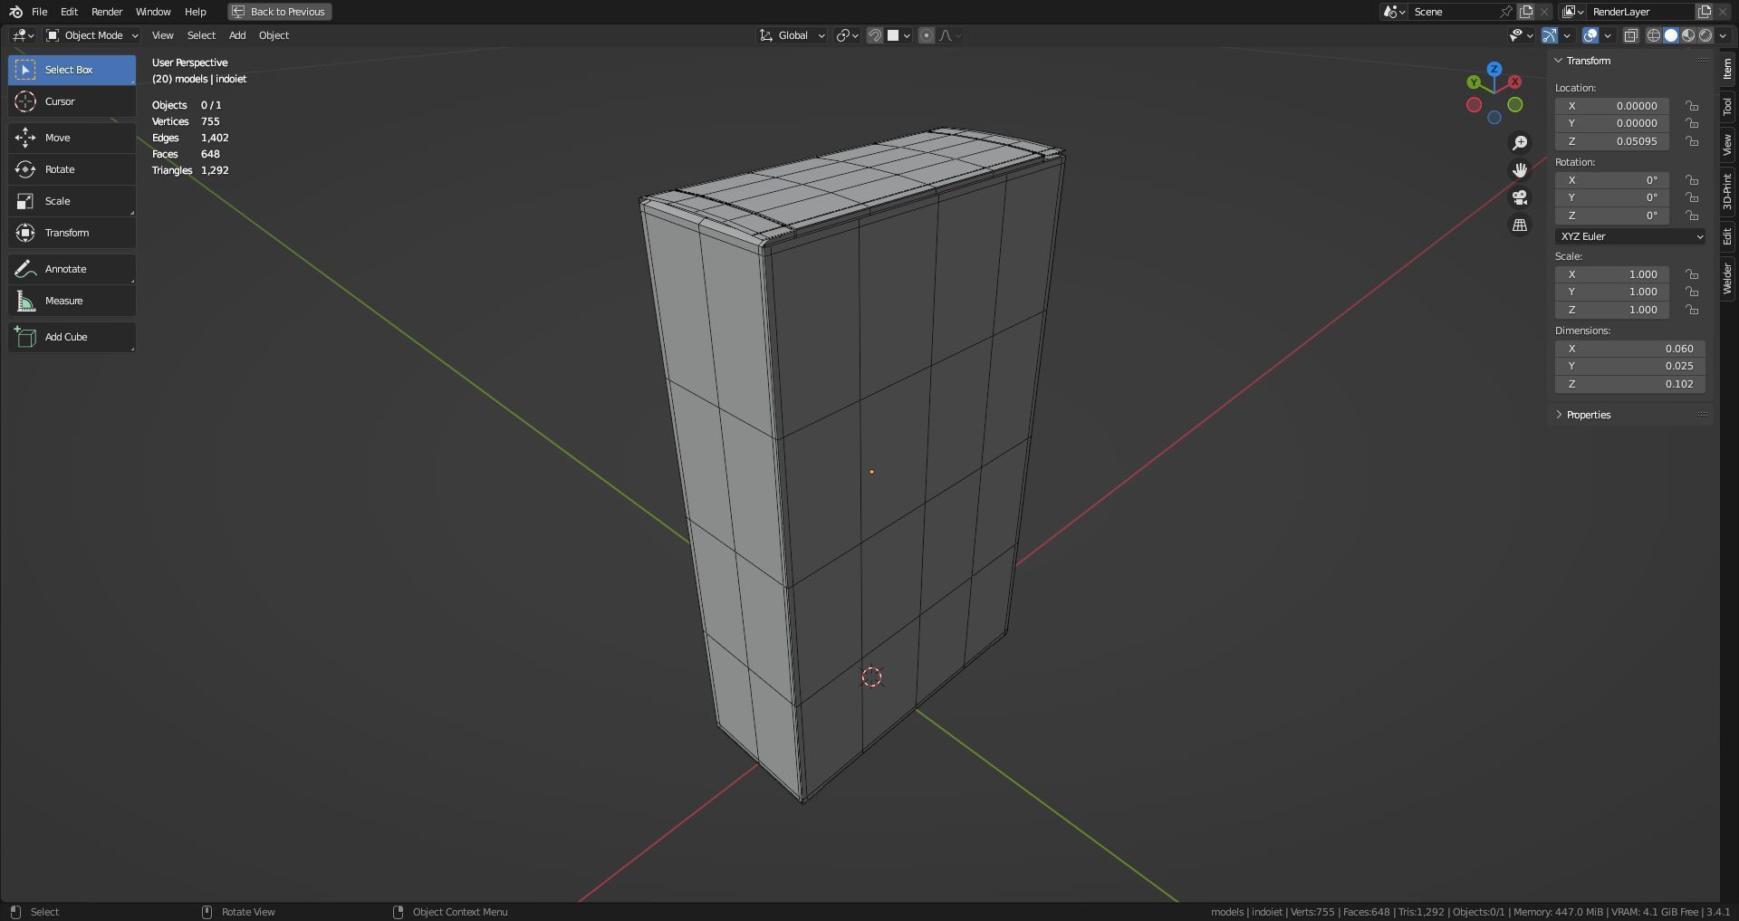Click the Location Z value field
The image size is (1739, 921).
click(x=1612, y=141)
